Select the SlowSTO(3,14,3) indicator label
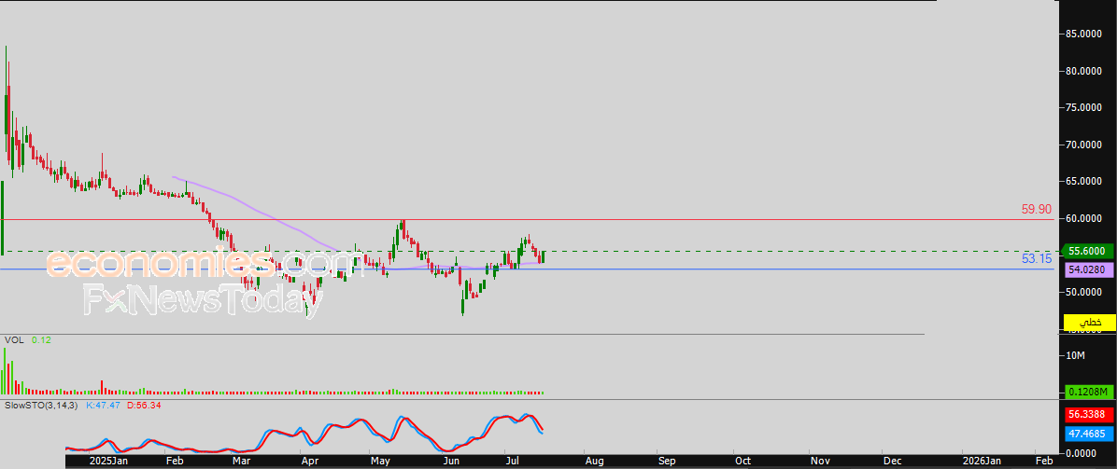 tap(42, 405)
